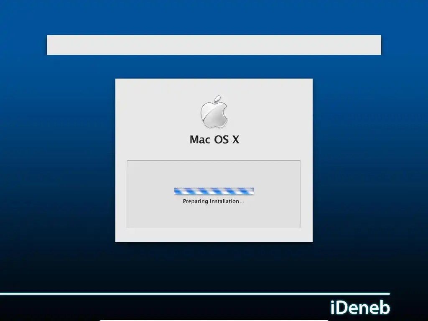
Task: Click the silver Apple logo
Action: 214,111
